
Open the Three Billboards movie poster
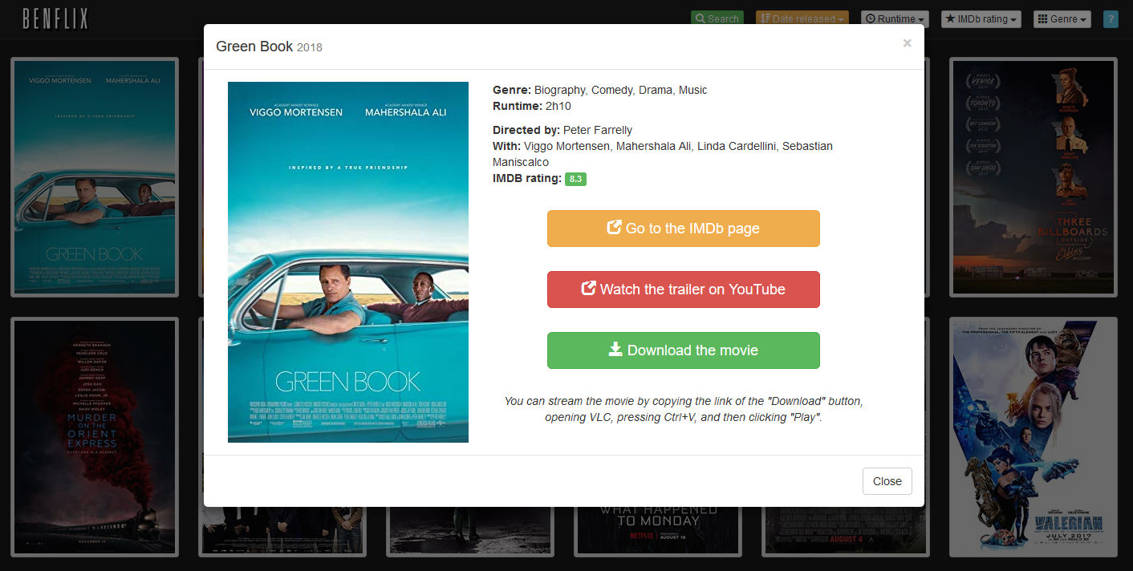pos(1034,177)
